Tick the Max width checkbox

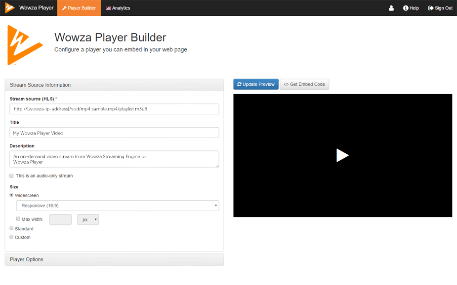18,219
